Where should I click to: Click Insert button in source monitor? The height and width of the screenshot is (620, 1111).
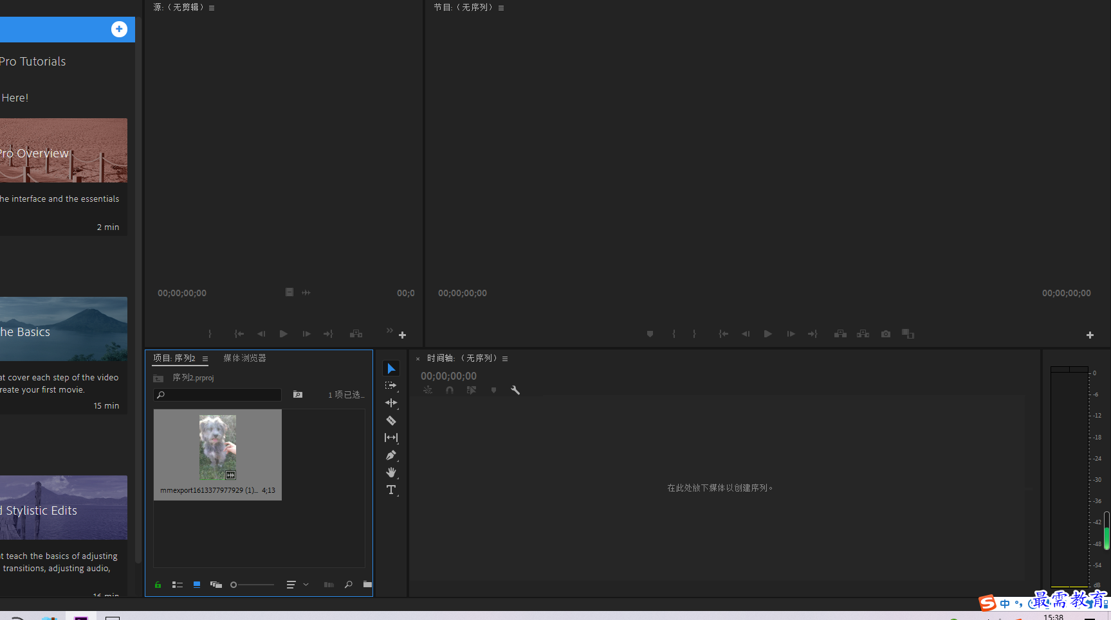pos(356,334)
